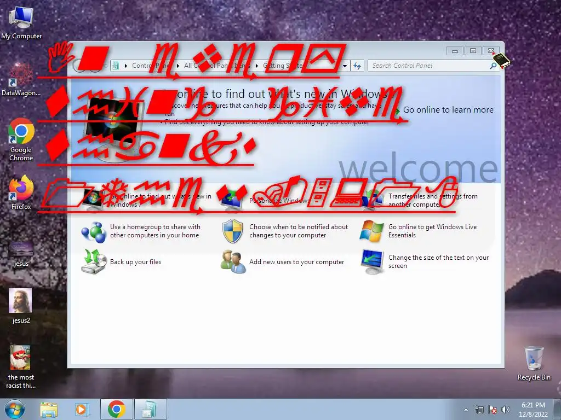
Task: Open the address bar history dropdown
Action: (x=345, y=66)
